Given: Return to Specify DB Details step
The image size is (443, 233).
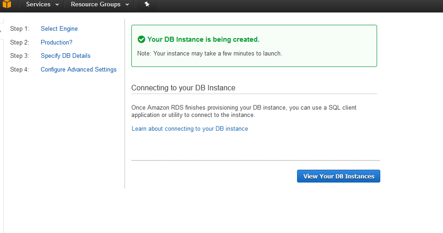Looking at the screenshot, I should coord(65,56).
